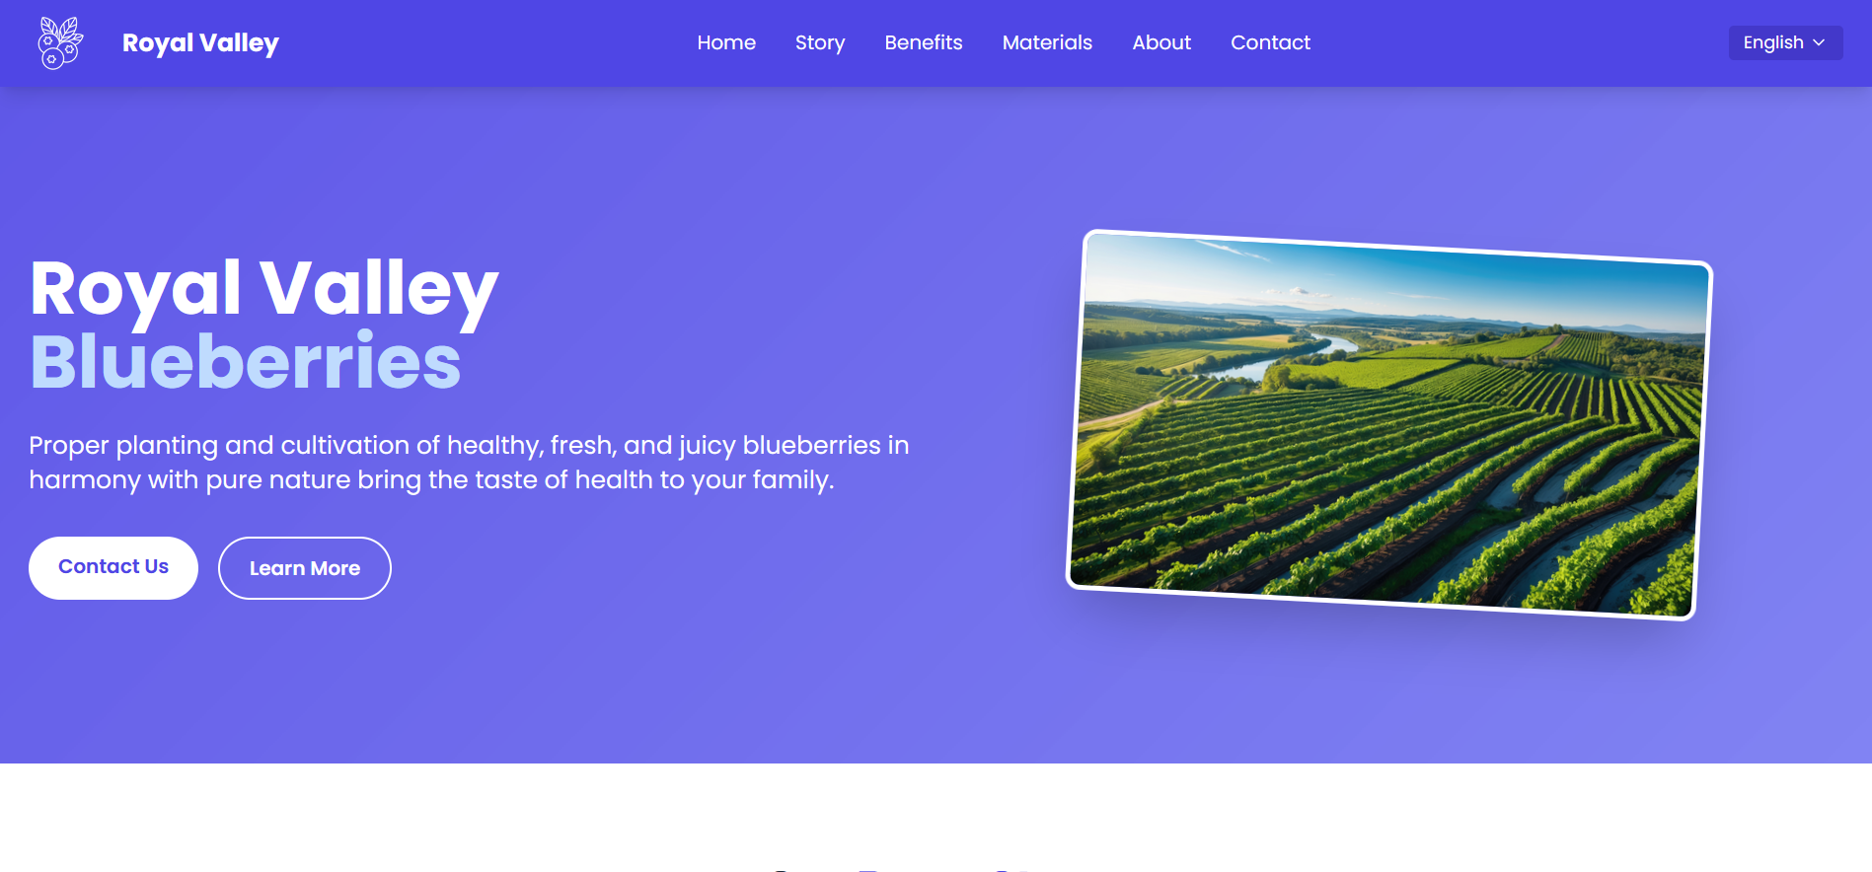Screen dimensions: 1872x872
Task: Click the light-blue Blueberries heading word
Action: 246,362
